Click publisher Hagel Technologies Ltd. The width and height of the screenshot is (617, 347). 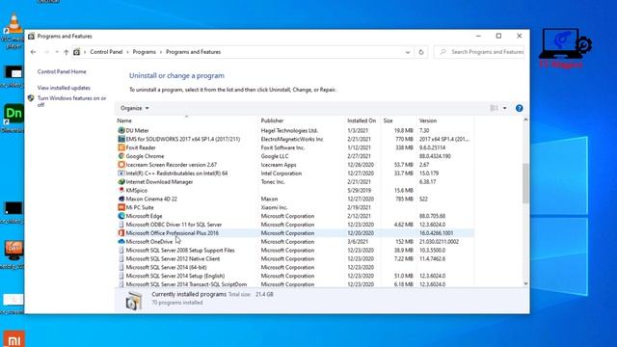[289, 130]
